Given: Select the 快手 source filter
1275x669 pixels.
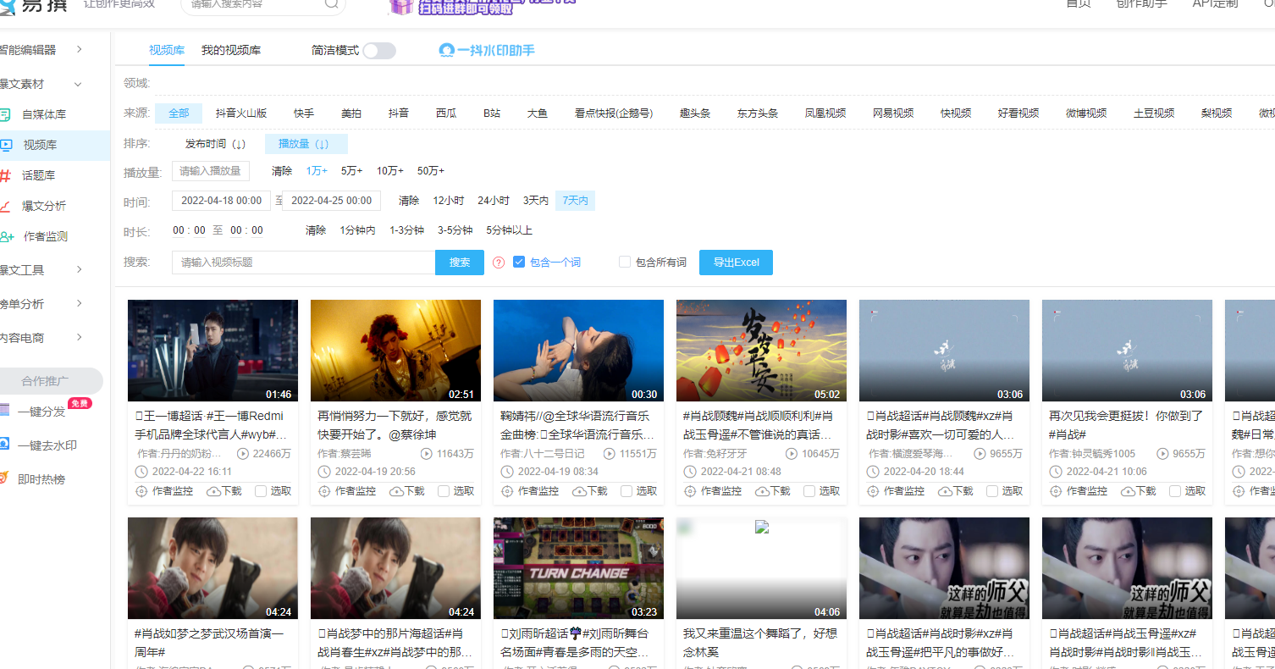Looking at the screenshot, I should point(304,113).
